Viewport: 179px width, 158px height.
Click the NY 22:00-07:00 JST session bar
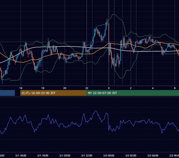(x=132, y=93)
